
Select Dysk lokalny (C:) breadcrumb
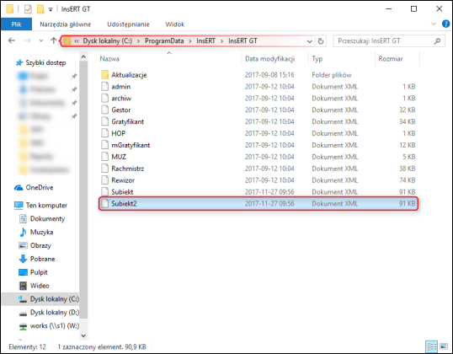108,40
